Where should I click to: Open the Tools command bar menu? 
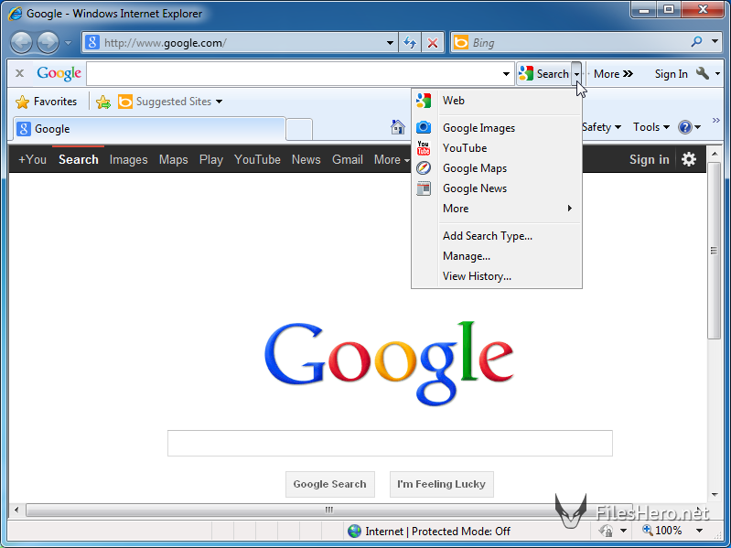point(651,127)
